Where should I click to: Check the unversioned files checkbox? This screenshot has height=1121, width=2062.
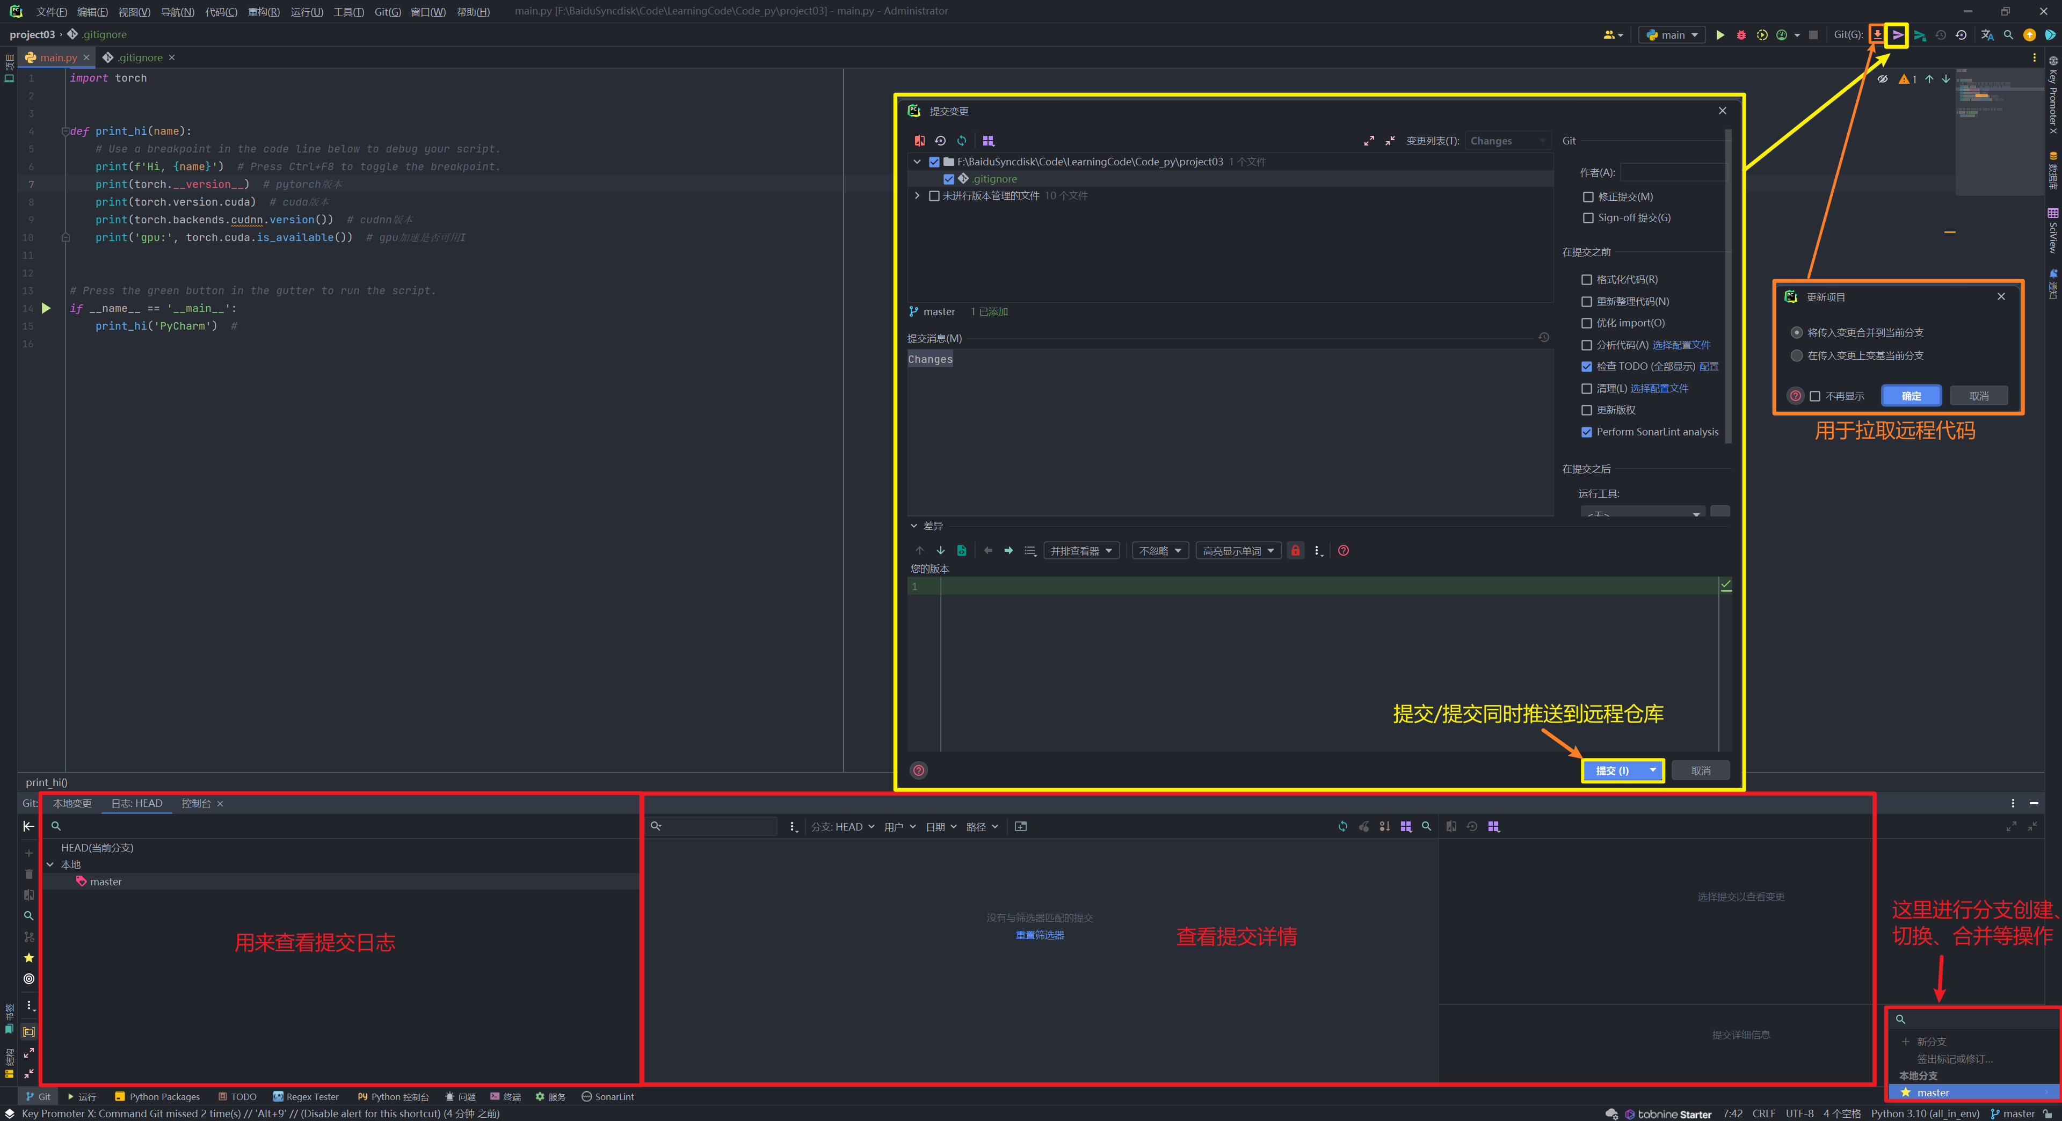coord(934,196)
